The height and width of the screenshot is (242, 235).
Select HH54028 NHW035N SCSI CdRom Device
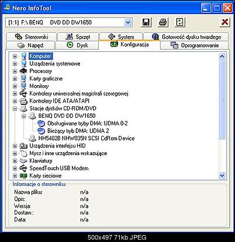(87, 138)
